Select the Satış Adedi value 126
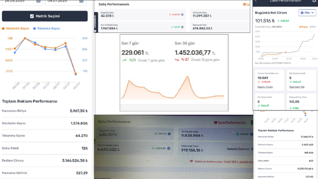 pyautogui.click(x=85, y=148)
